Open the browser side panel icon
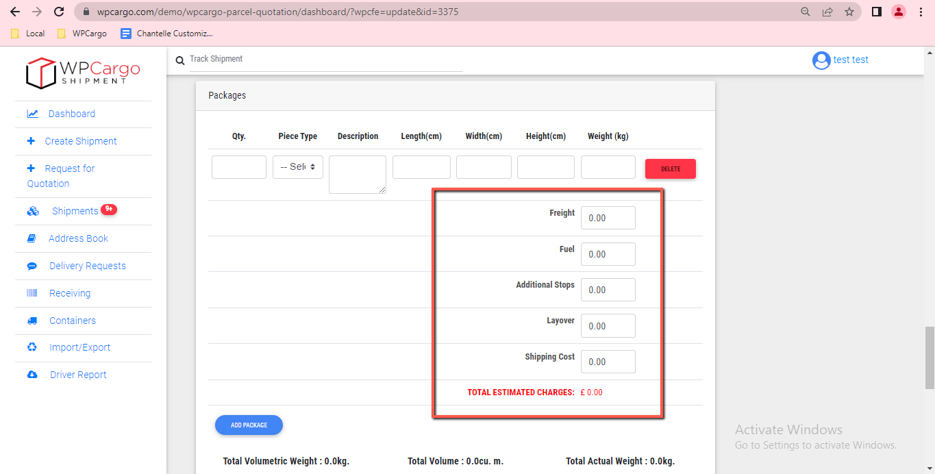The width and height of the screenshot is (935, 474). click(876, 12)
